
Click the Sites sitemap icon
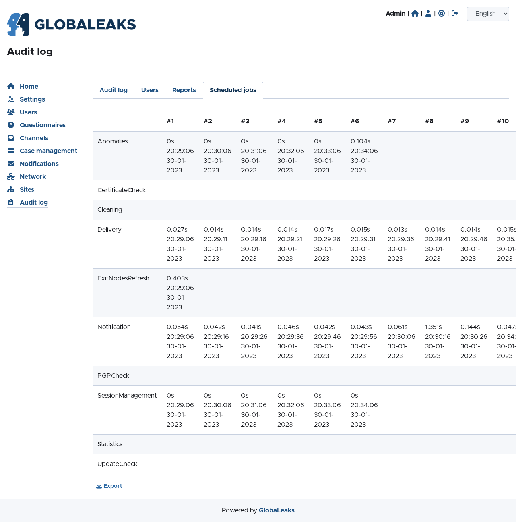pos(11,189)
